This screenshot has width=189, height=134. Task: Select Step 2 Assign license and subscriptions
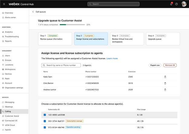91,39
